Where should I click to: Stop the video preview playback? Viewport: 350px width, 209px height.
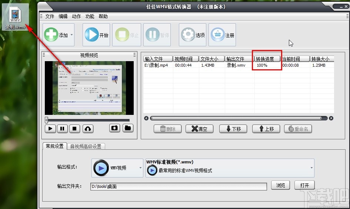click(74, 129)
